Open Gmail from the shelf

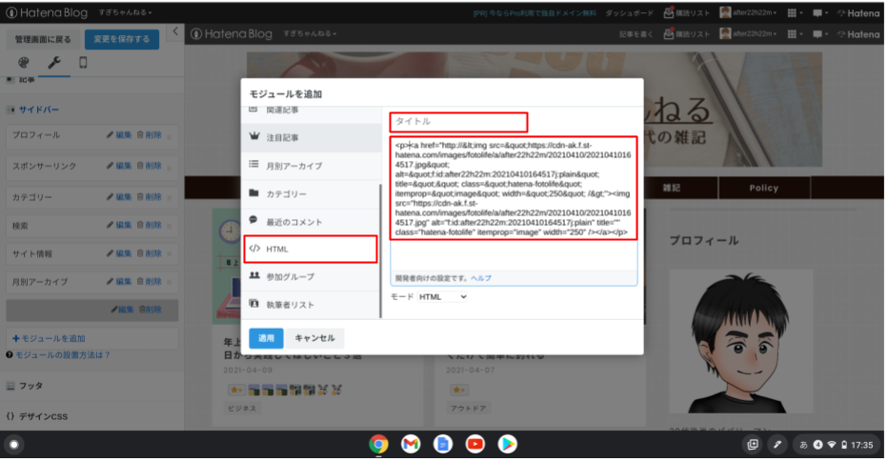click(x=411, y=445)
